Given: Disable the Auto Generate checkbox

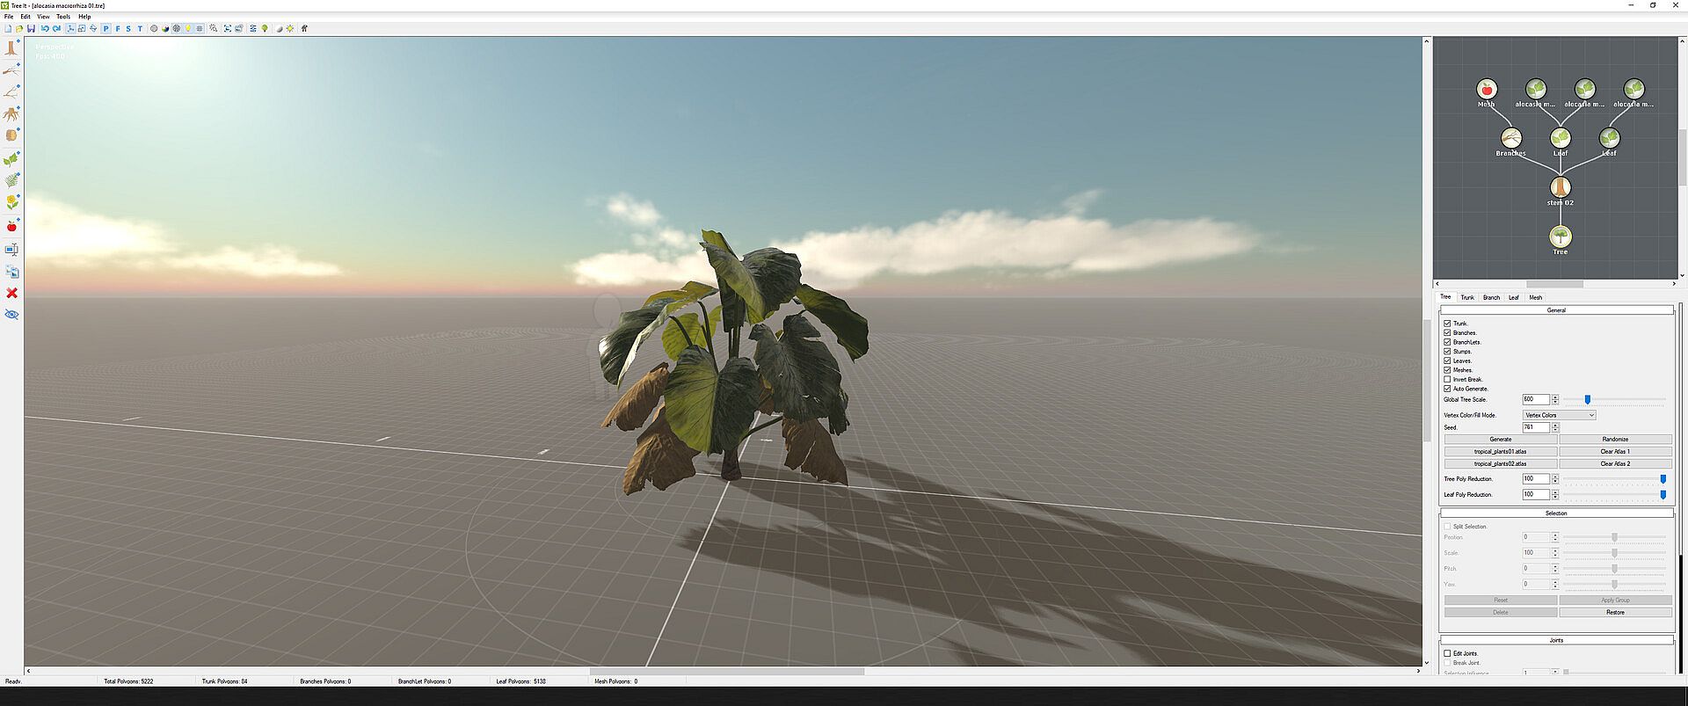Looking at the screenshot, I should pos(1447,389).
